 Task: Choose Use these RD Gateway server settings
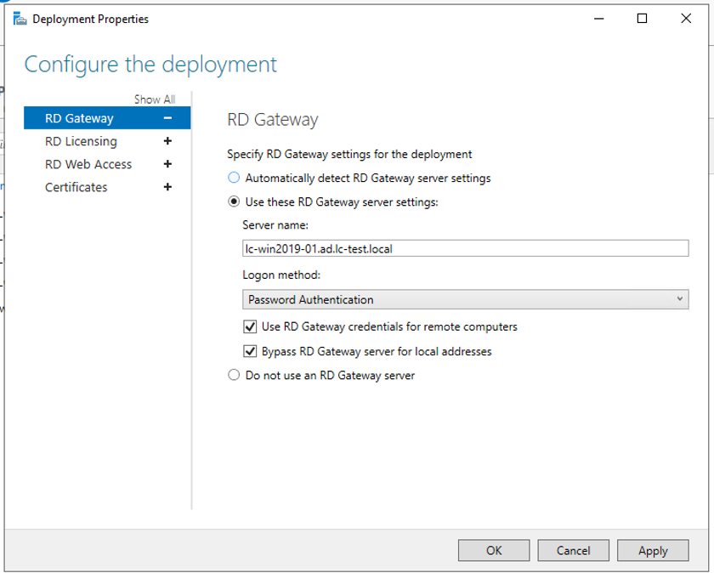click(x=234, y=202)
